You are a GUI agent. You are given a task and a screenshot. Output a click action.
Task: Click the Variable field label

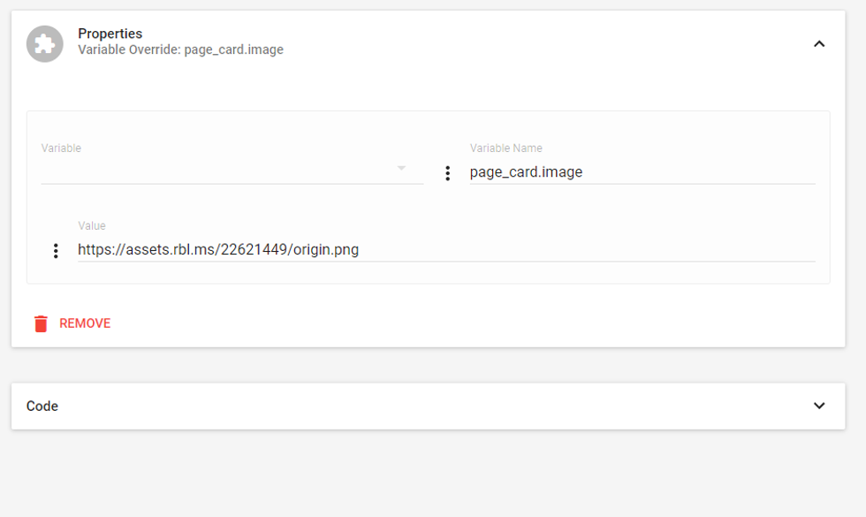[x=61, y=148]
